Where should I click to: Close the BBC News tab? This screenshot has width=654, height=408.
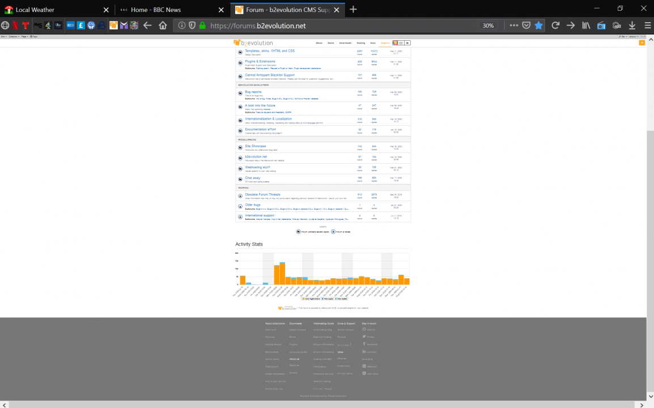tap(221, 10)
